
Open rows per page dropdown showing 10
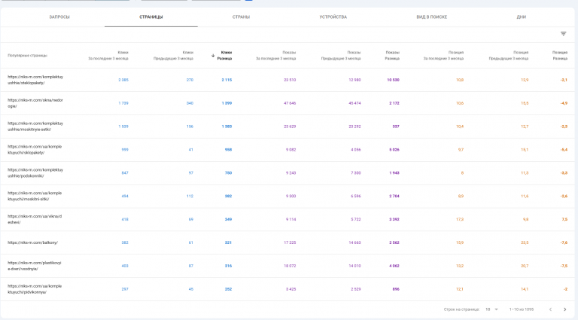pyautogui.click(x=491, y=309)
